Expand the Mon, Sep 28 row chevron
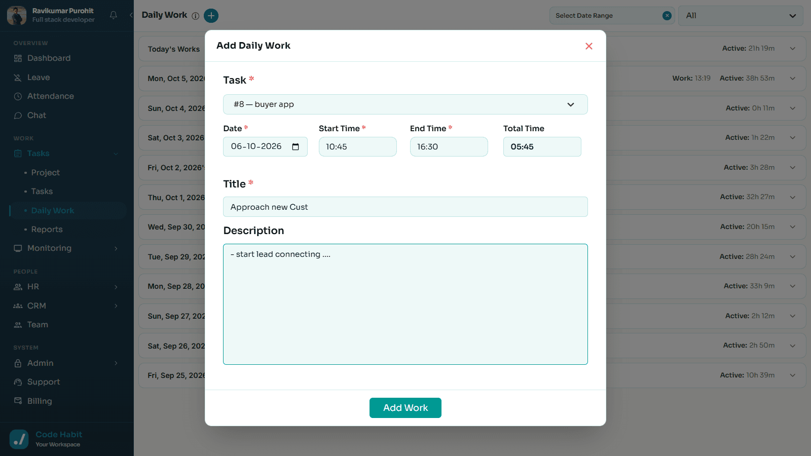The height and width of the screenshot is (456, 811). 793,286
